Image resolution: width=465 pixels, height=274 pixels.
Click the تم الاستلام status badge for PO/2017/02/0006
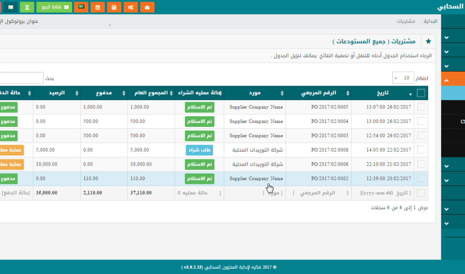click(x=199, y=165)
